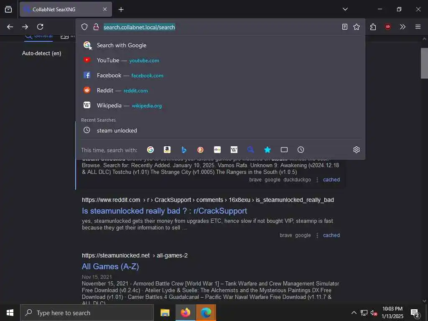Go forward to next page
Viewport: 428px width, 321px height.
(25, 27)
